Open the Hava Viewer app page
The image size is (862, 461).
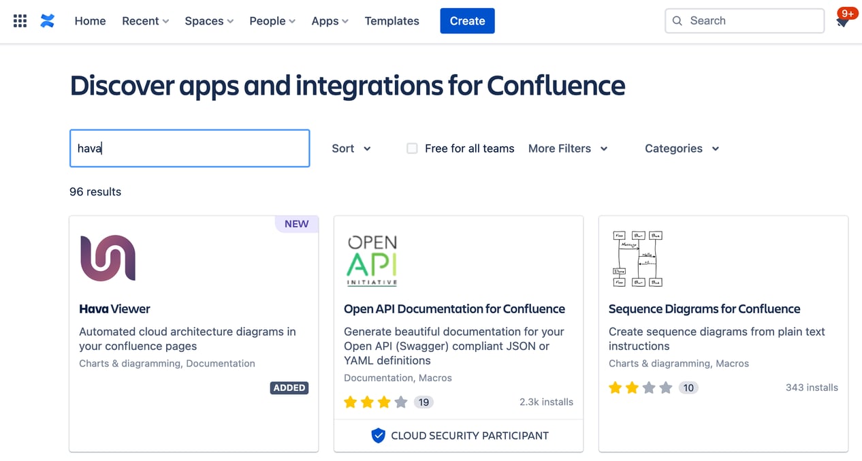(x=114, y=308)
